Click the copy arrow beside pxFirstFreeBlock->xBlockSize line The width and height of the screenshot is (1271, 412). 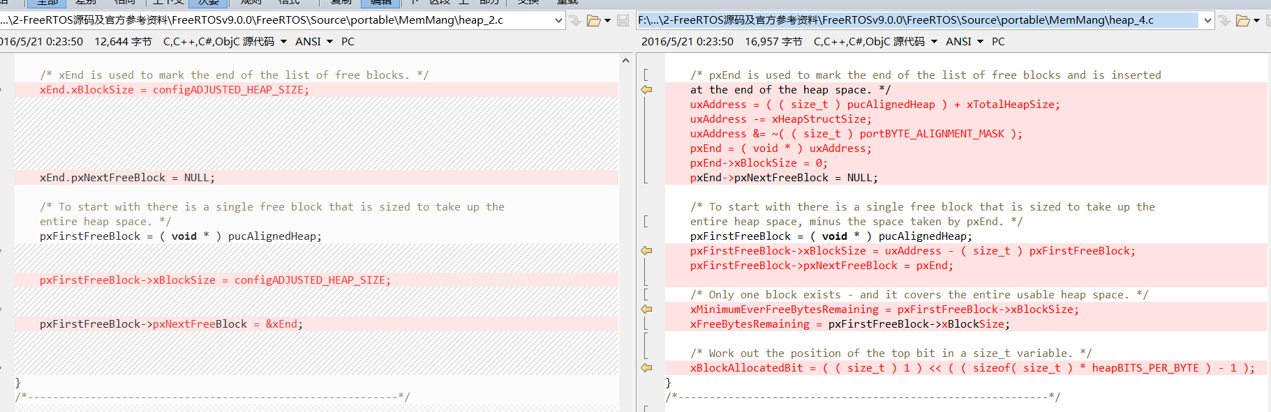pyautogui.click(x=647, y=251)
